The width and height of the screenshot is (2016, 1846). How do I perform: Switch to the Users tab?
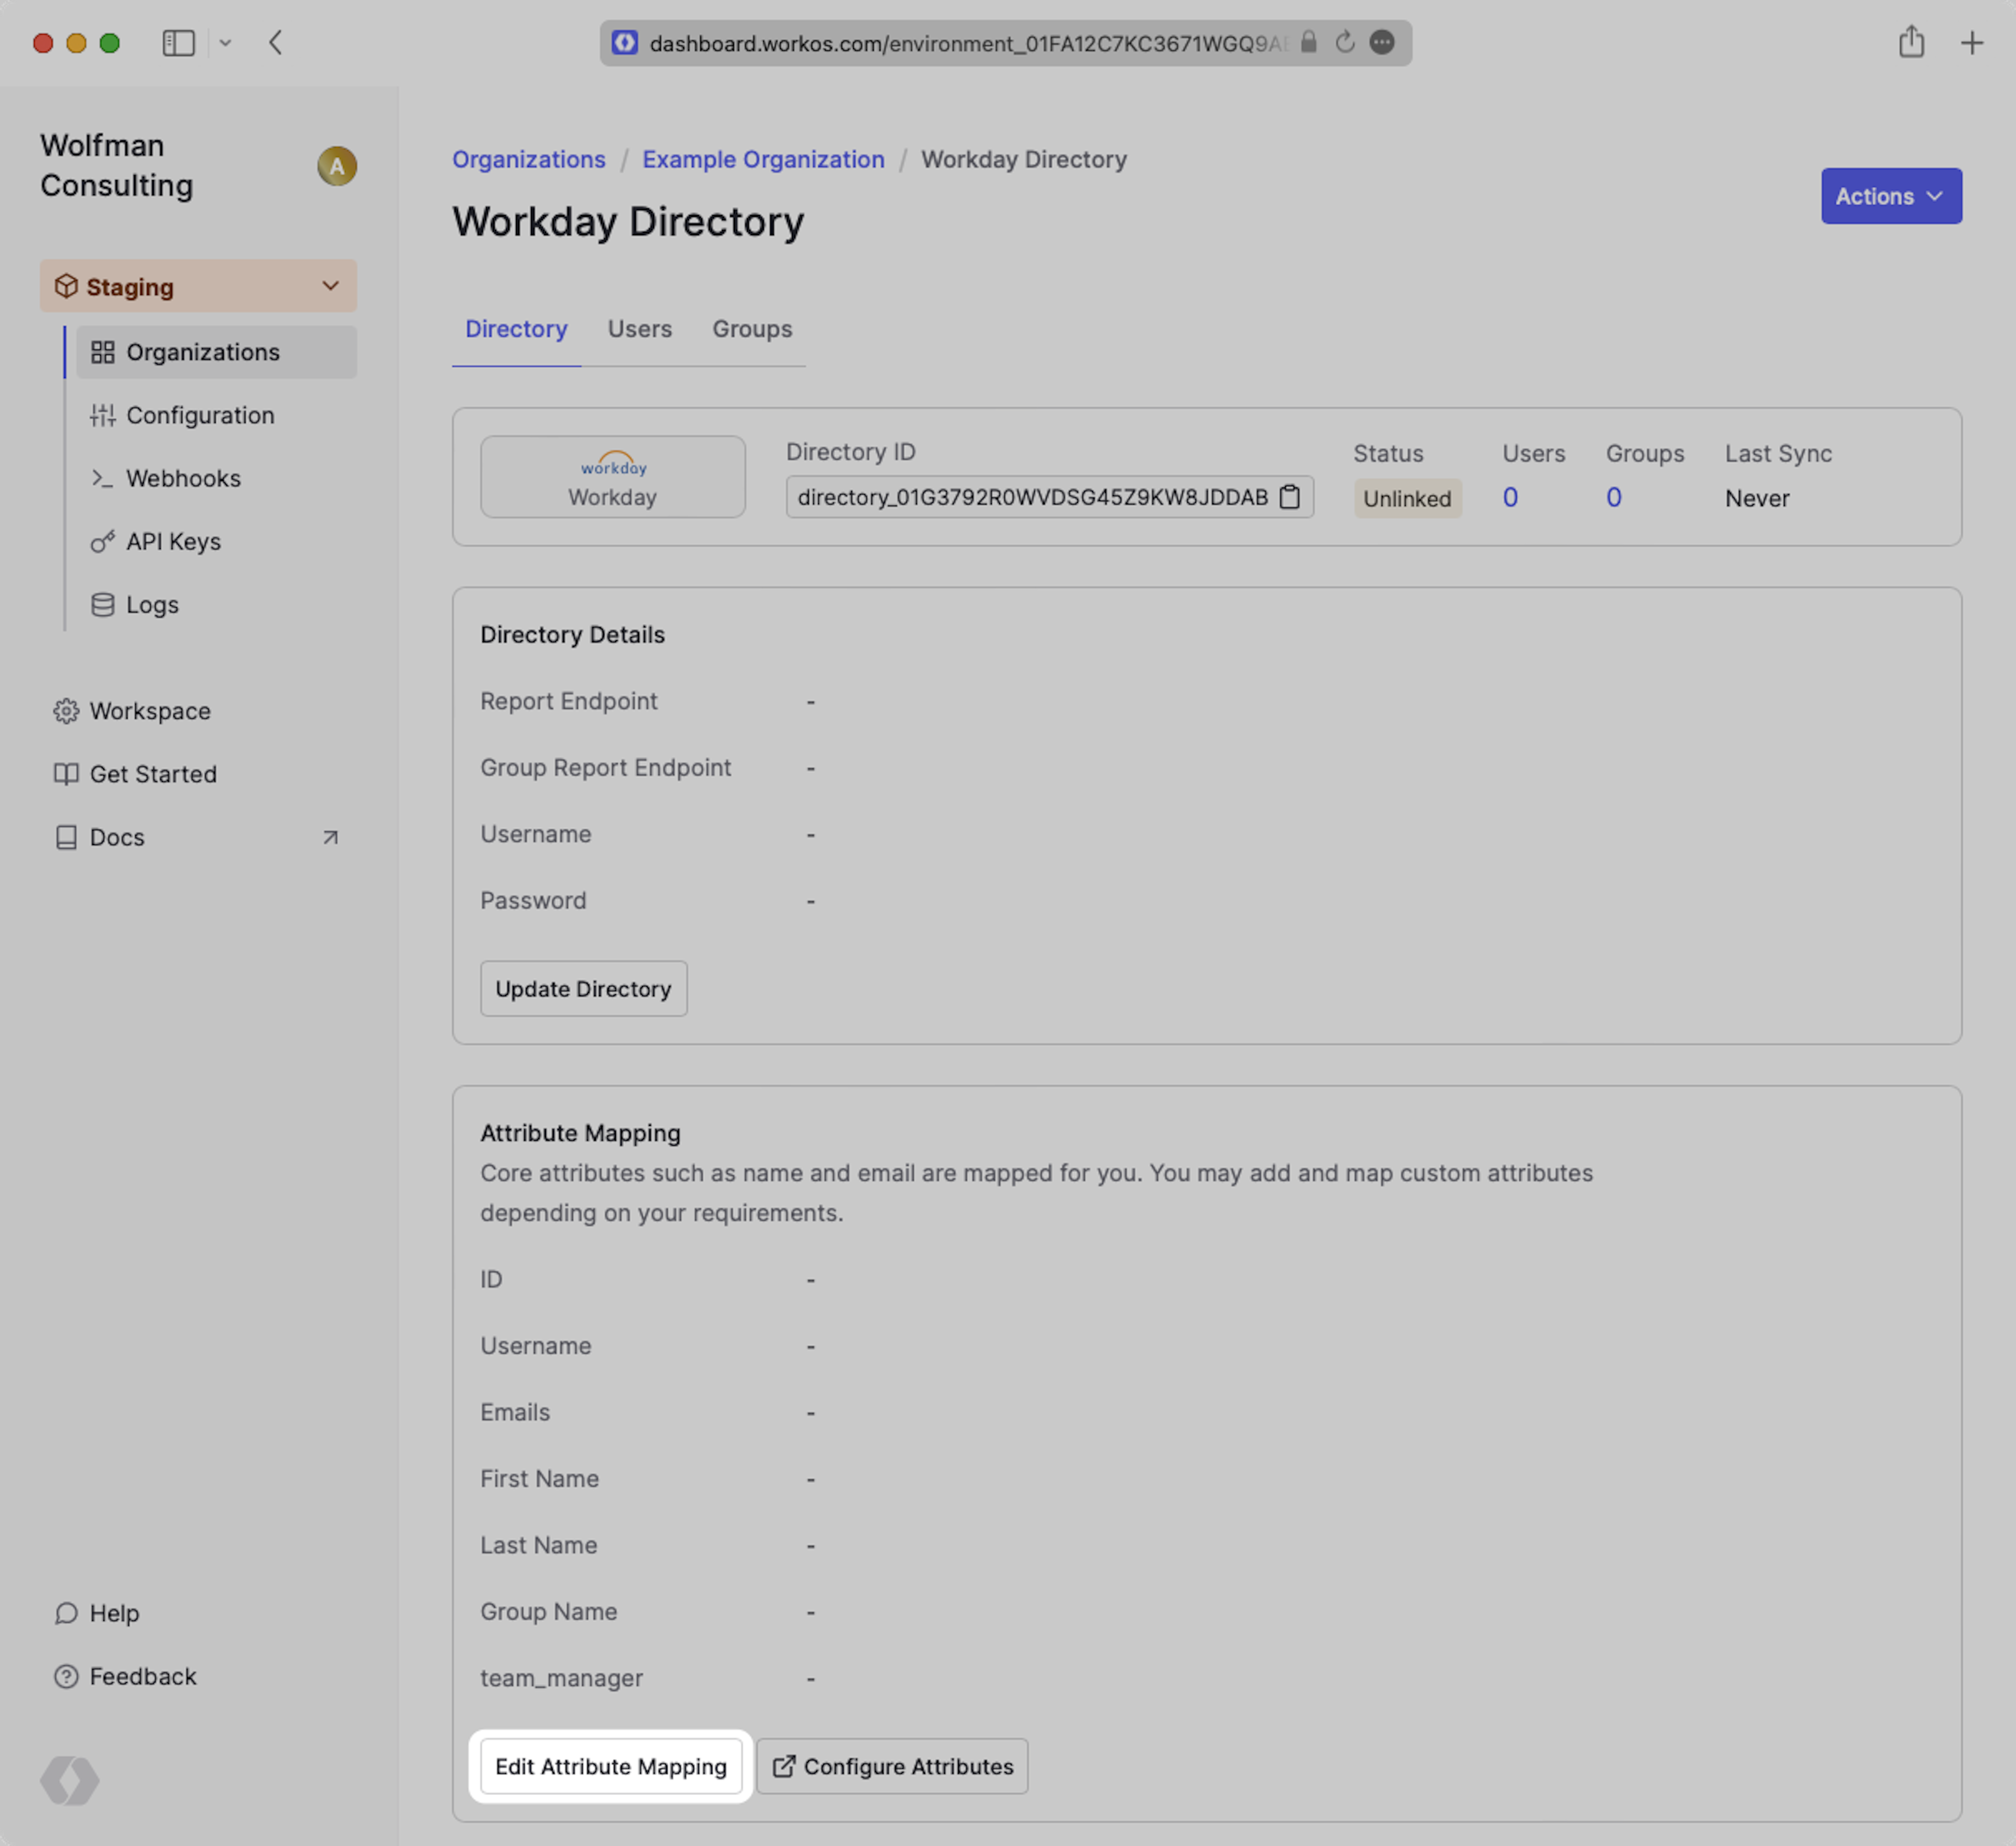point(639,329)
